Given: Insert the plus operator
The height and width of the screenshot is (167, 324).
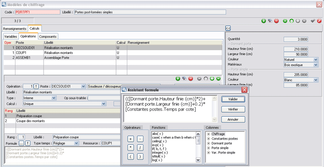Looking at the screenshot, I should (x=130, y=139).
